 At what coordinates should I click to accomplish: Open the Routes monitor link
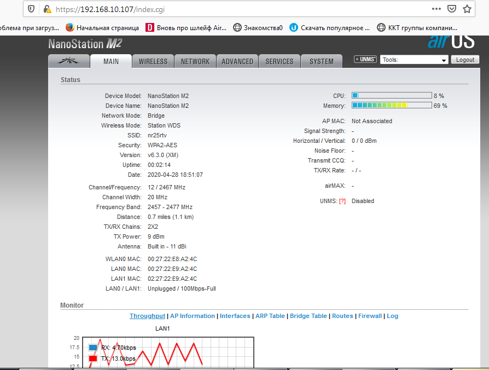342,316
